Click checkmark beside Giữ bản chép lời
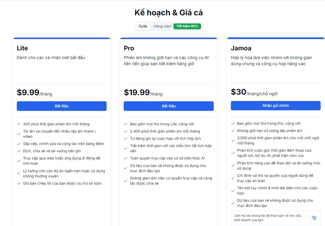Screen dimensions: 325x226 tap(19, 183)
